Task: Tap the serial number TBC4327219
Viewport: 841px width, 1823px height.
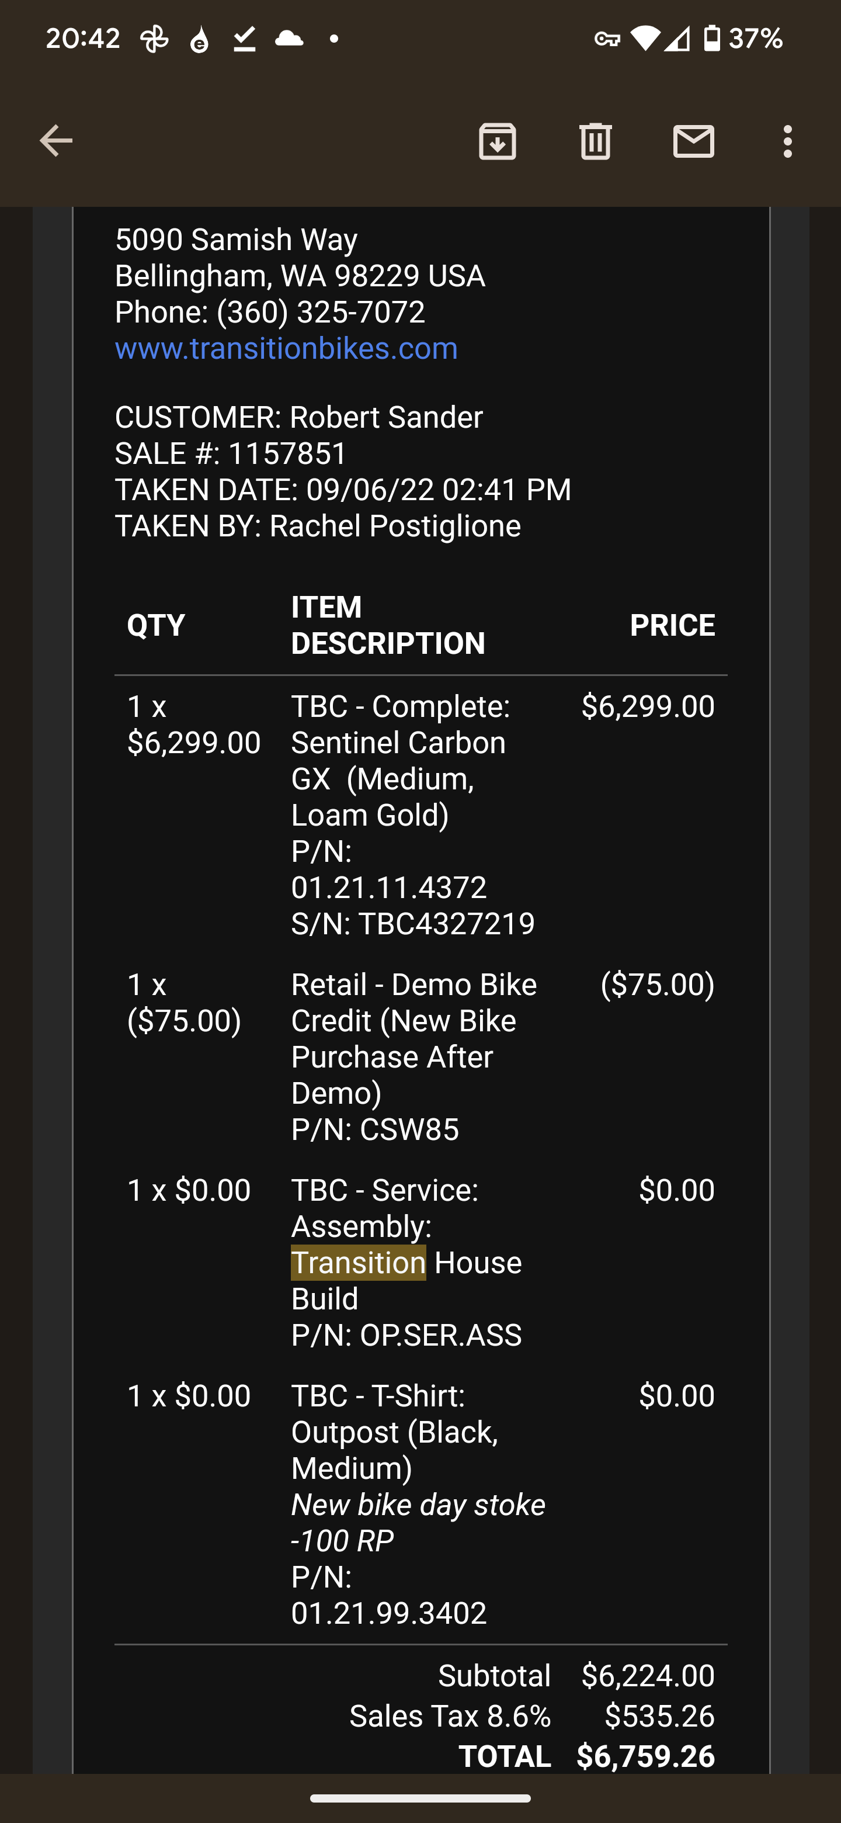Action: [446, 924]
